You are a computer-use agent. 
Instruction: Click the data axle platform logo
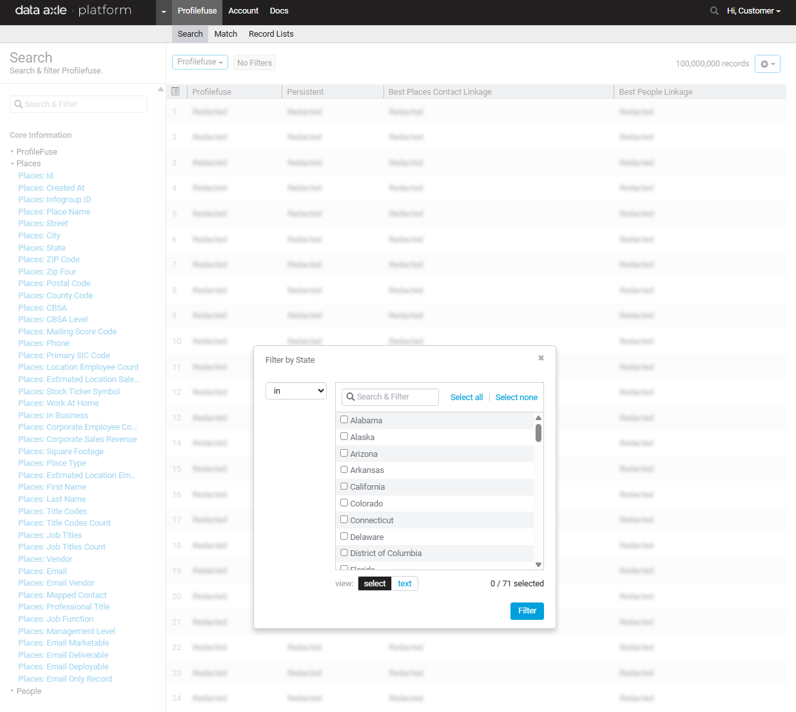pos(73,11)
